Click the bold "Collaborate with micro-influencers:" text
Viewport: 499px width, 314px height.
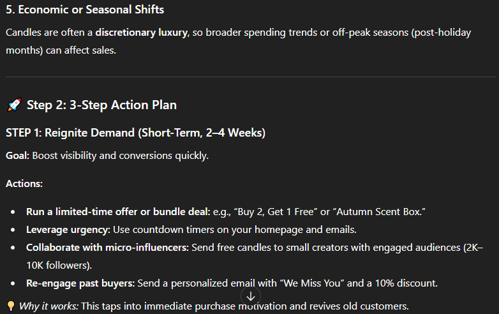coord(107,247)
